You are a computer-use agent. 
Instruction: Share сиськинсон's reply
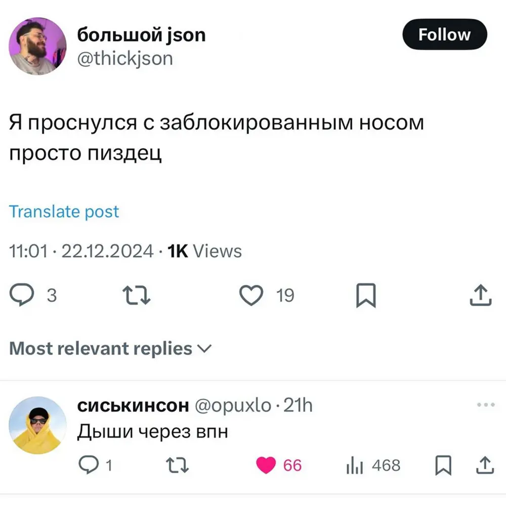[484, 465]
